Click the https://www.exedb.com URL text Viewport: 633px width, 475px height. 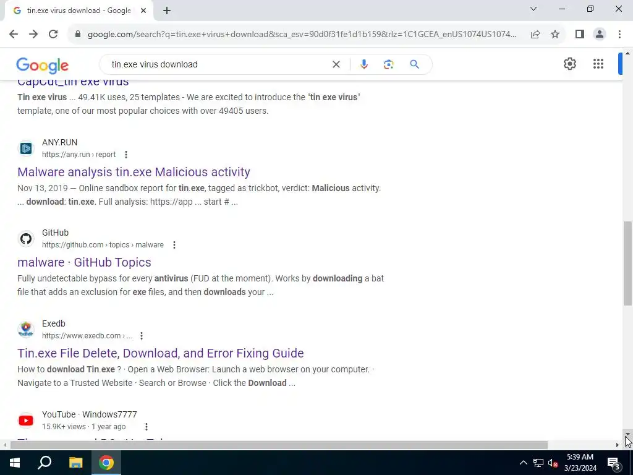pos(87,336)
